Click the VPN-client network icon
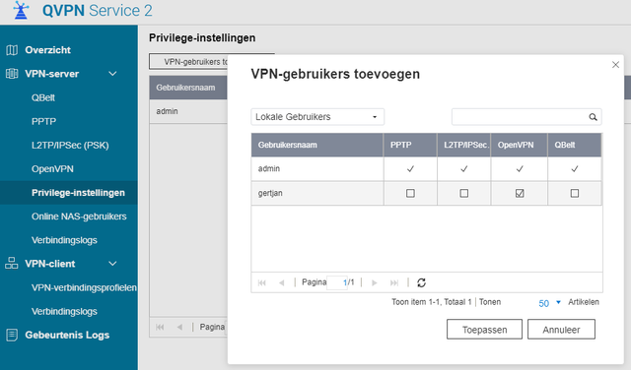 pos(11,264)
